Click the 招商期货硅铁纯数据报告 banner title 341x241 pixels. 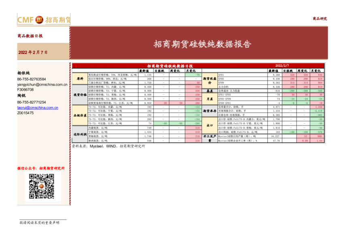(x=202, y=44)
